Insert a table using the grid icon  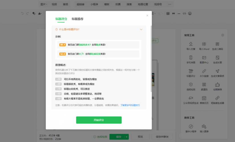point(168,14)
